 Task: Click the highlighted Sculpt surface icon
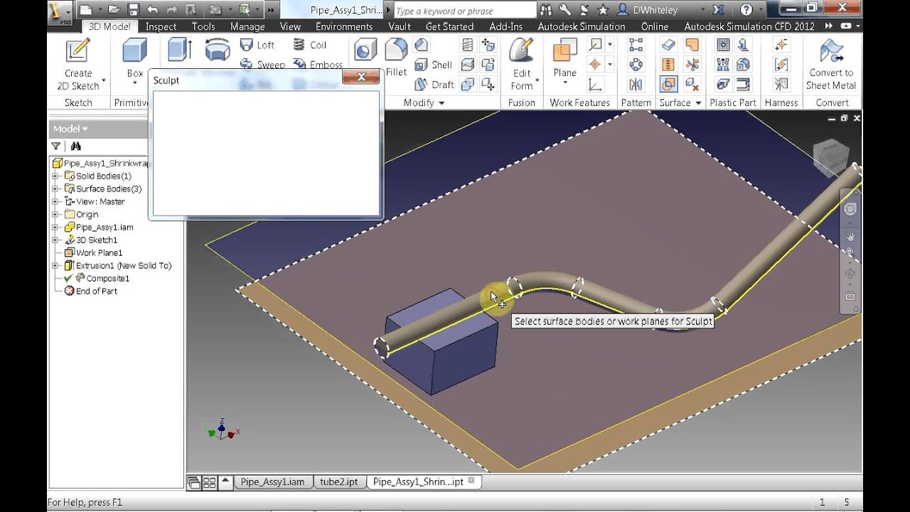pos(668,85)
